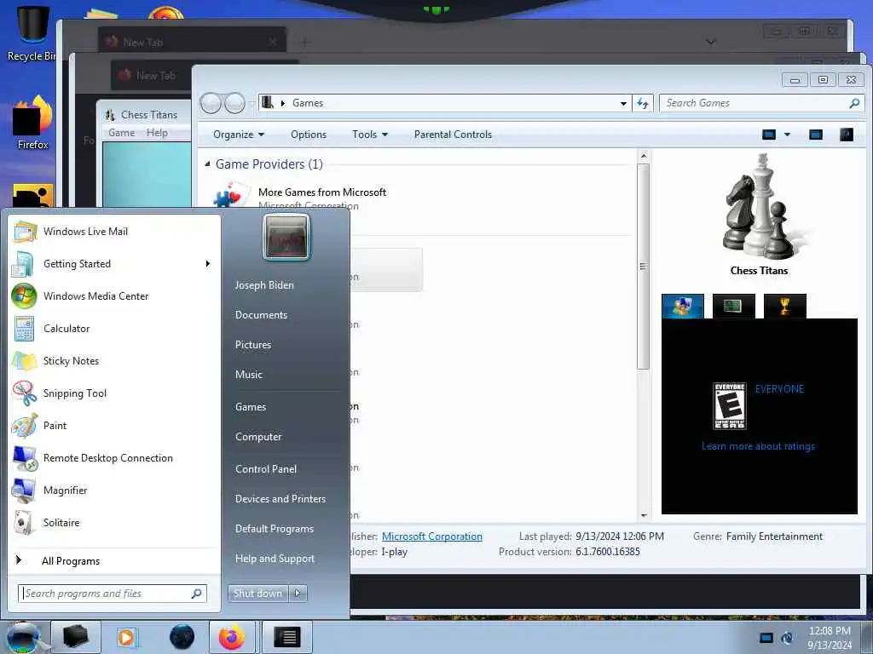Open the shut down options arrow

tap(298, 594)
